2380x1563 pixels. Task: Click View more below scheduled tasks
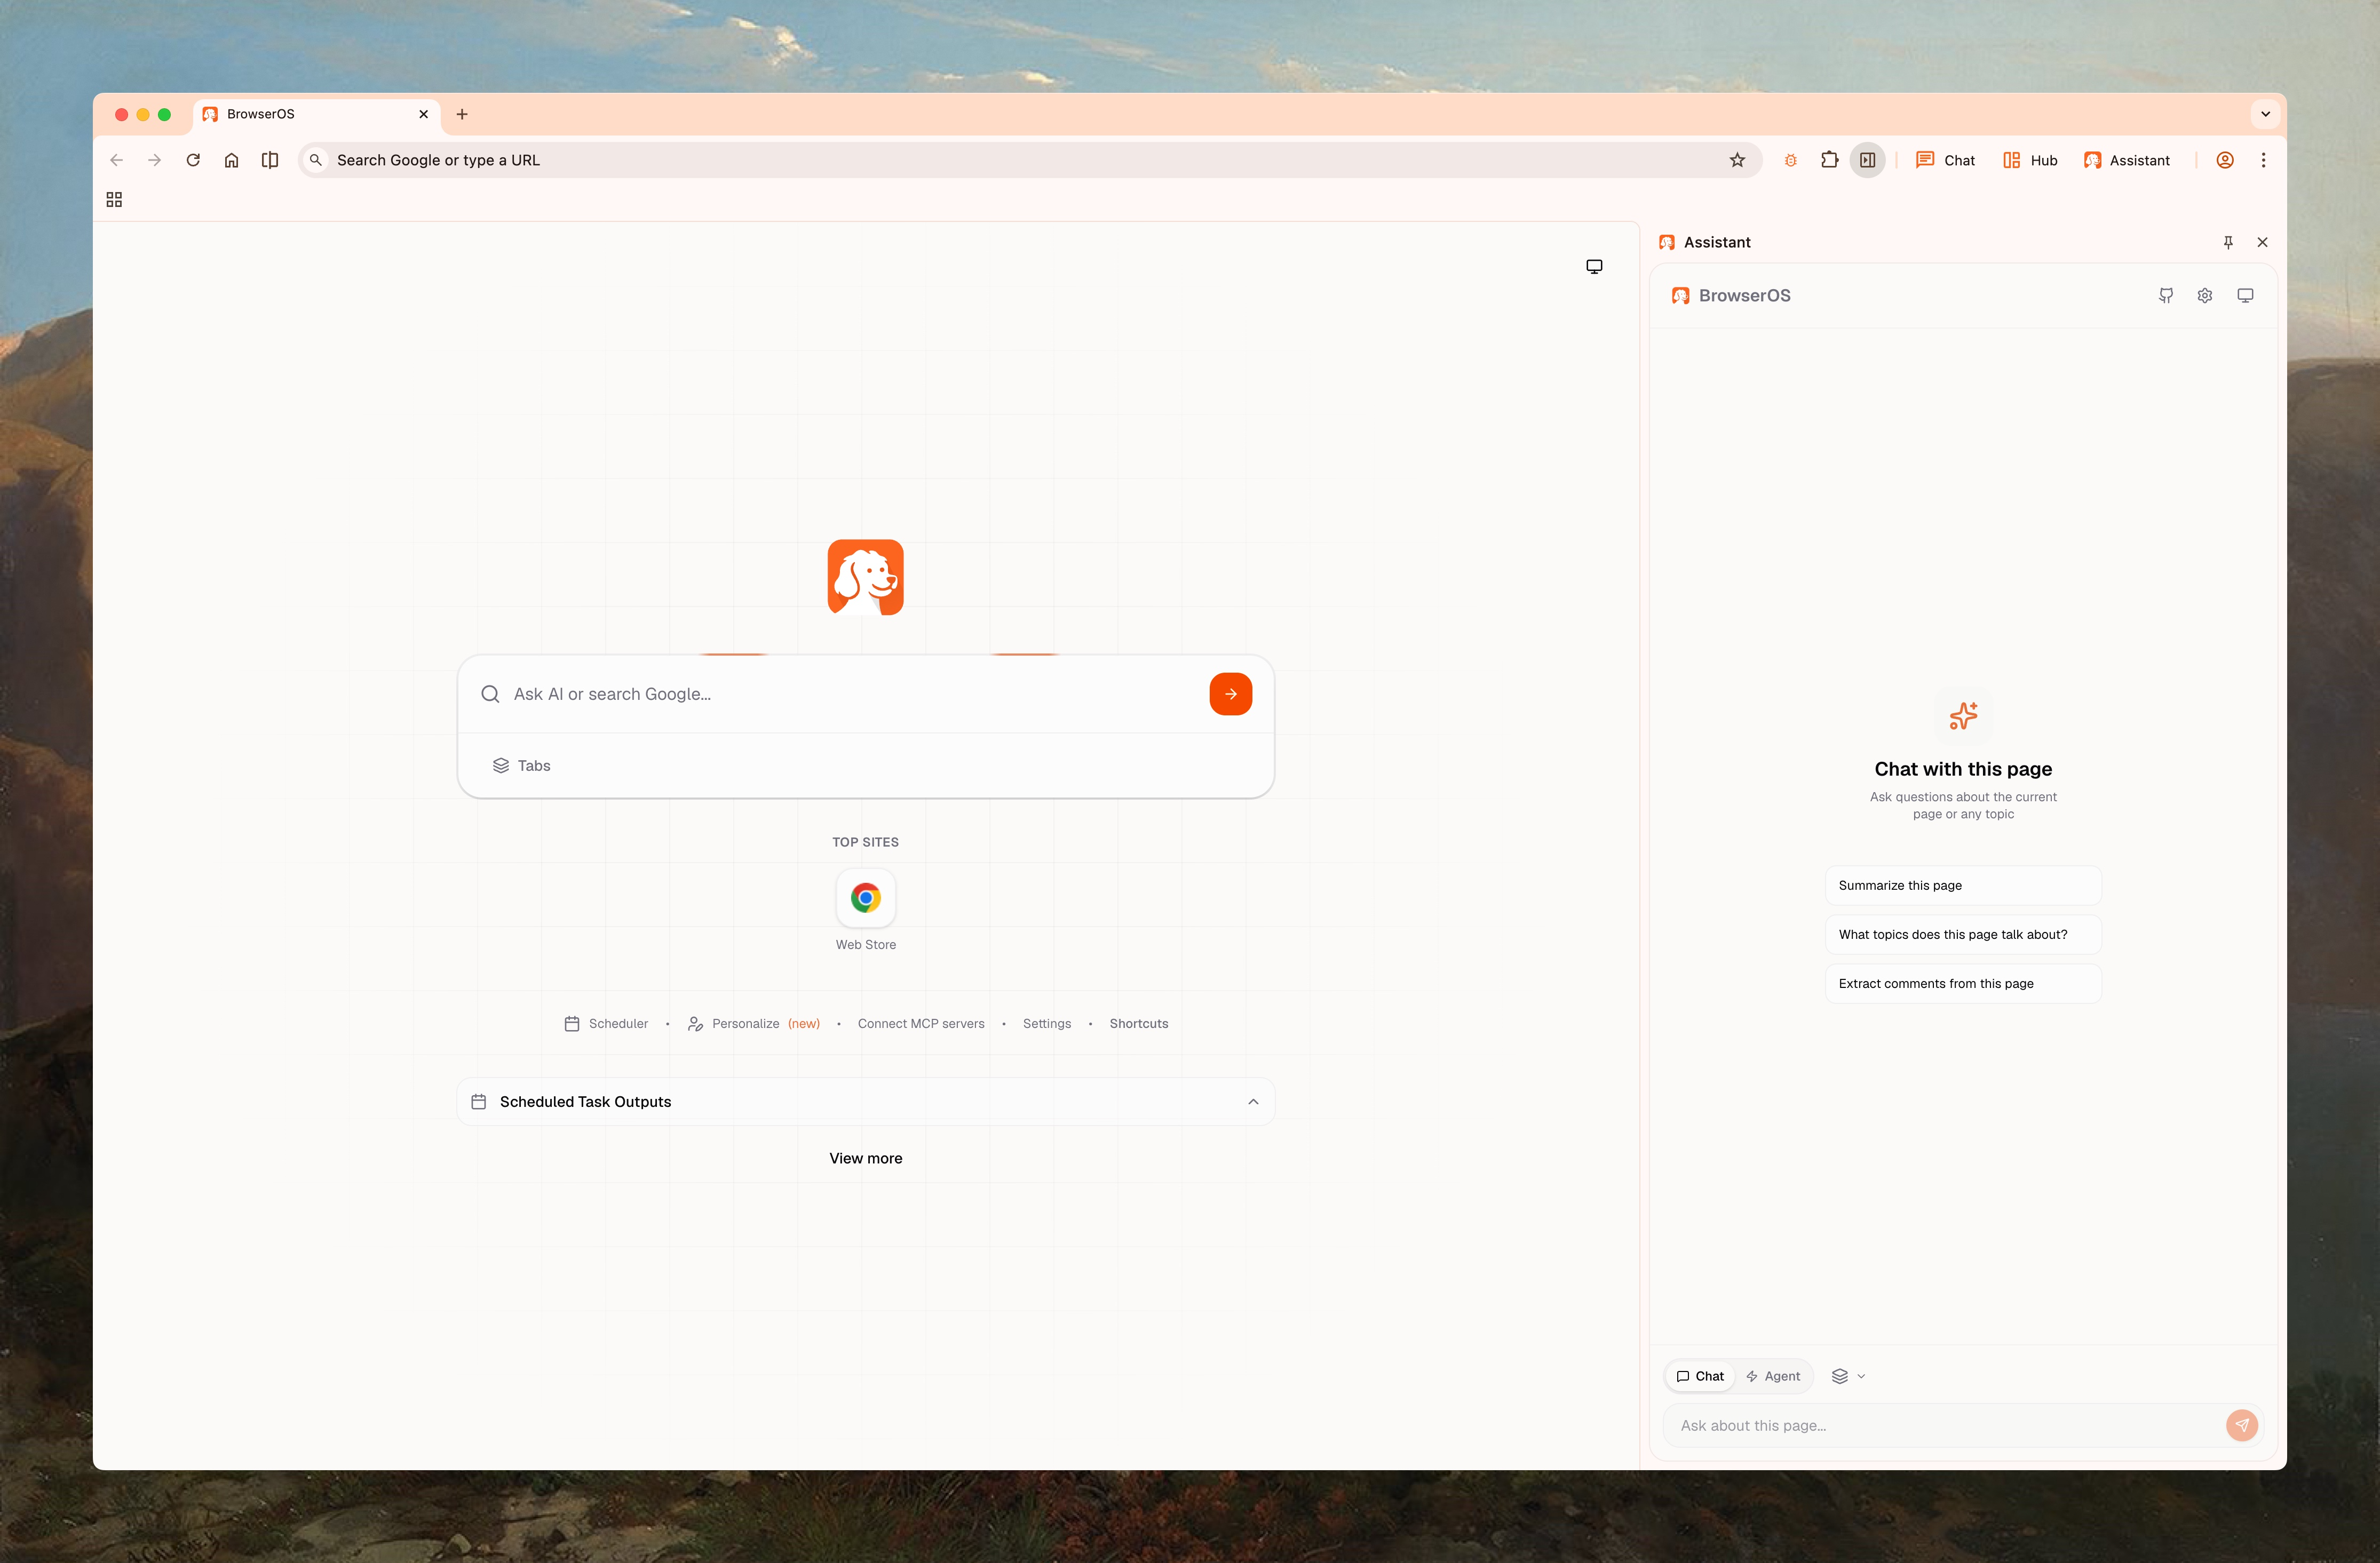(x=865, y=1157)
